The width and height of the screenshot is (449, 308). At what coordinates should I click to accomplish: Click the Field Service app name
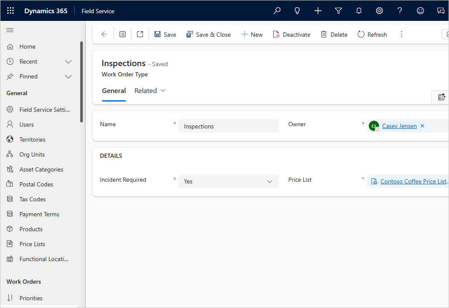[98, 11]
